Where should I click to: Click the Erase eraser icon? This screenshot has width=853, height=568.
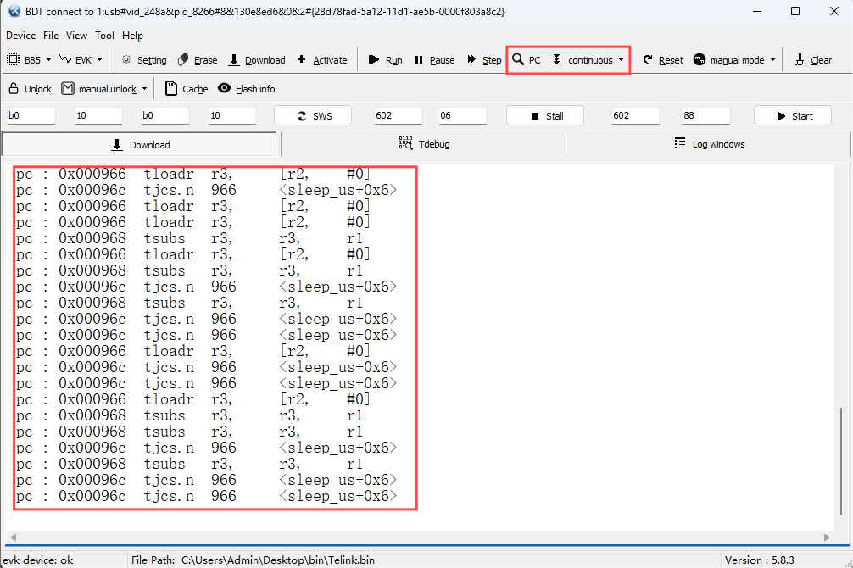click(x=183, y=60)
